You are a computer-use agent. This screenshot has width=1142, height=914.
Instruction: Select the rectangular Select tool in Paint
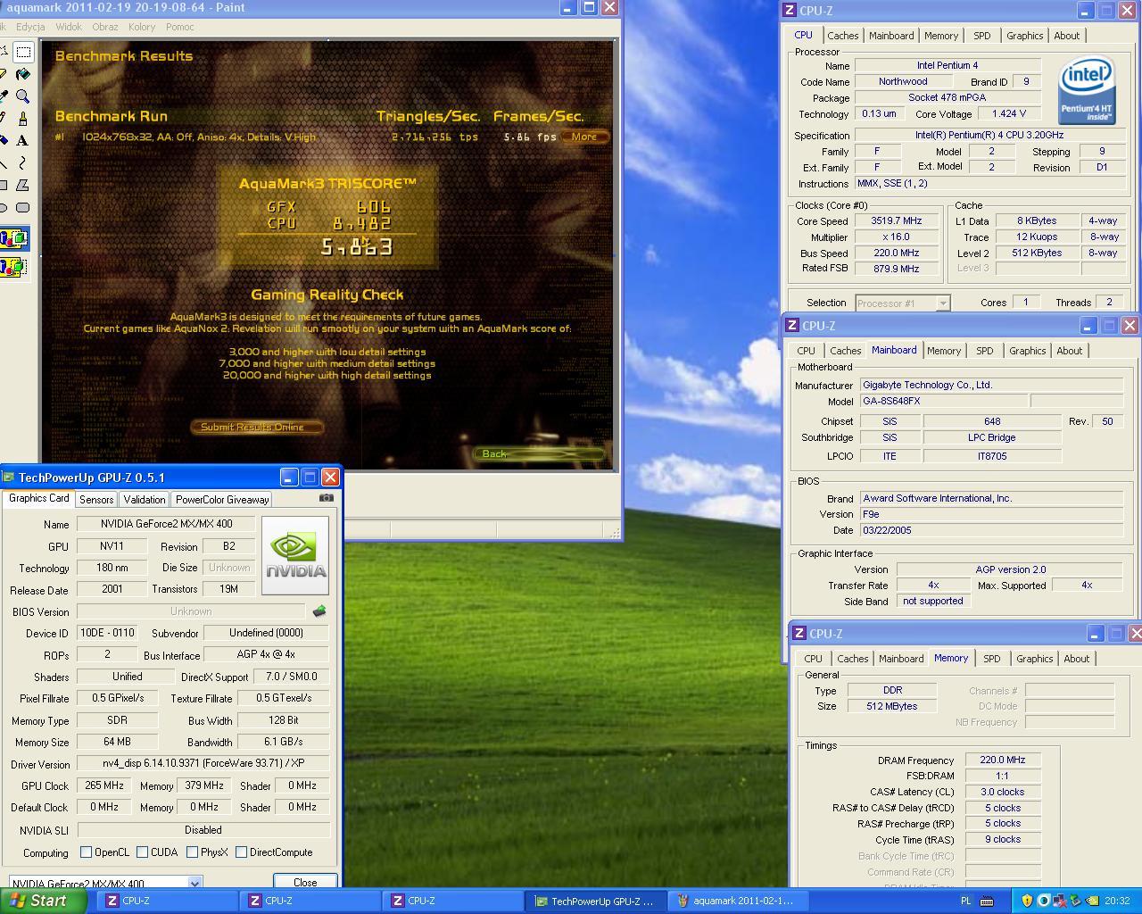(x=23, y=52)
